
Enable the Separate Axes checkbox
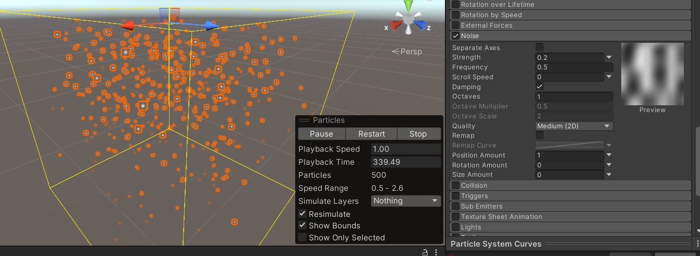coord(540,47)
